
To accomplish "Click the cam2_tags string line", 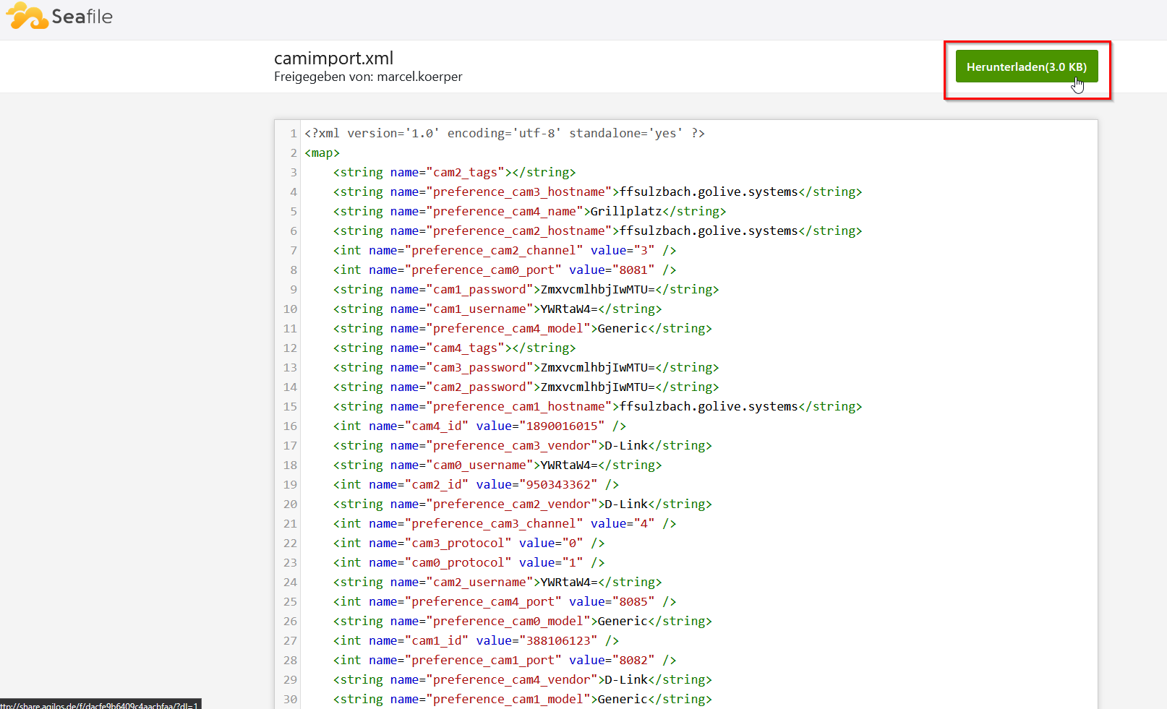I will pos(454,172).
